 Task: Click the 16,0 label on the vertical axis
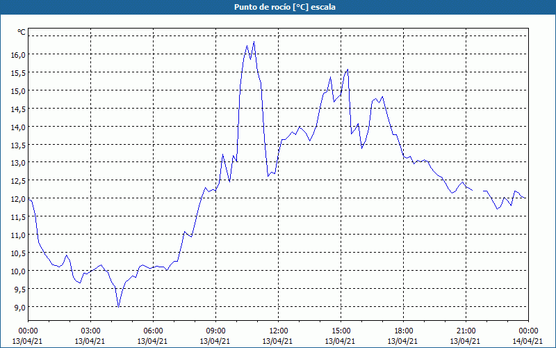pos(17,54)
